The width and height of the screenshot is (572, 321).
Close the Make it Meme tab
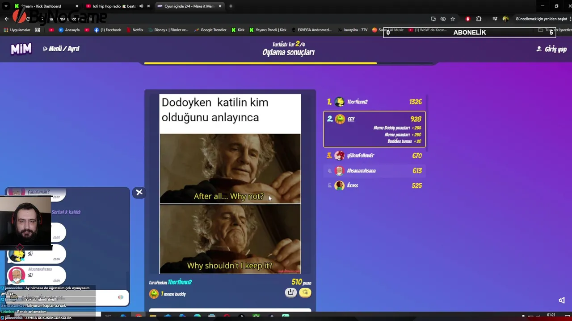coord(220,6)
